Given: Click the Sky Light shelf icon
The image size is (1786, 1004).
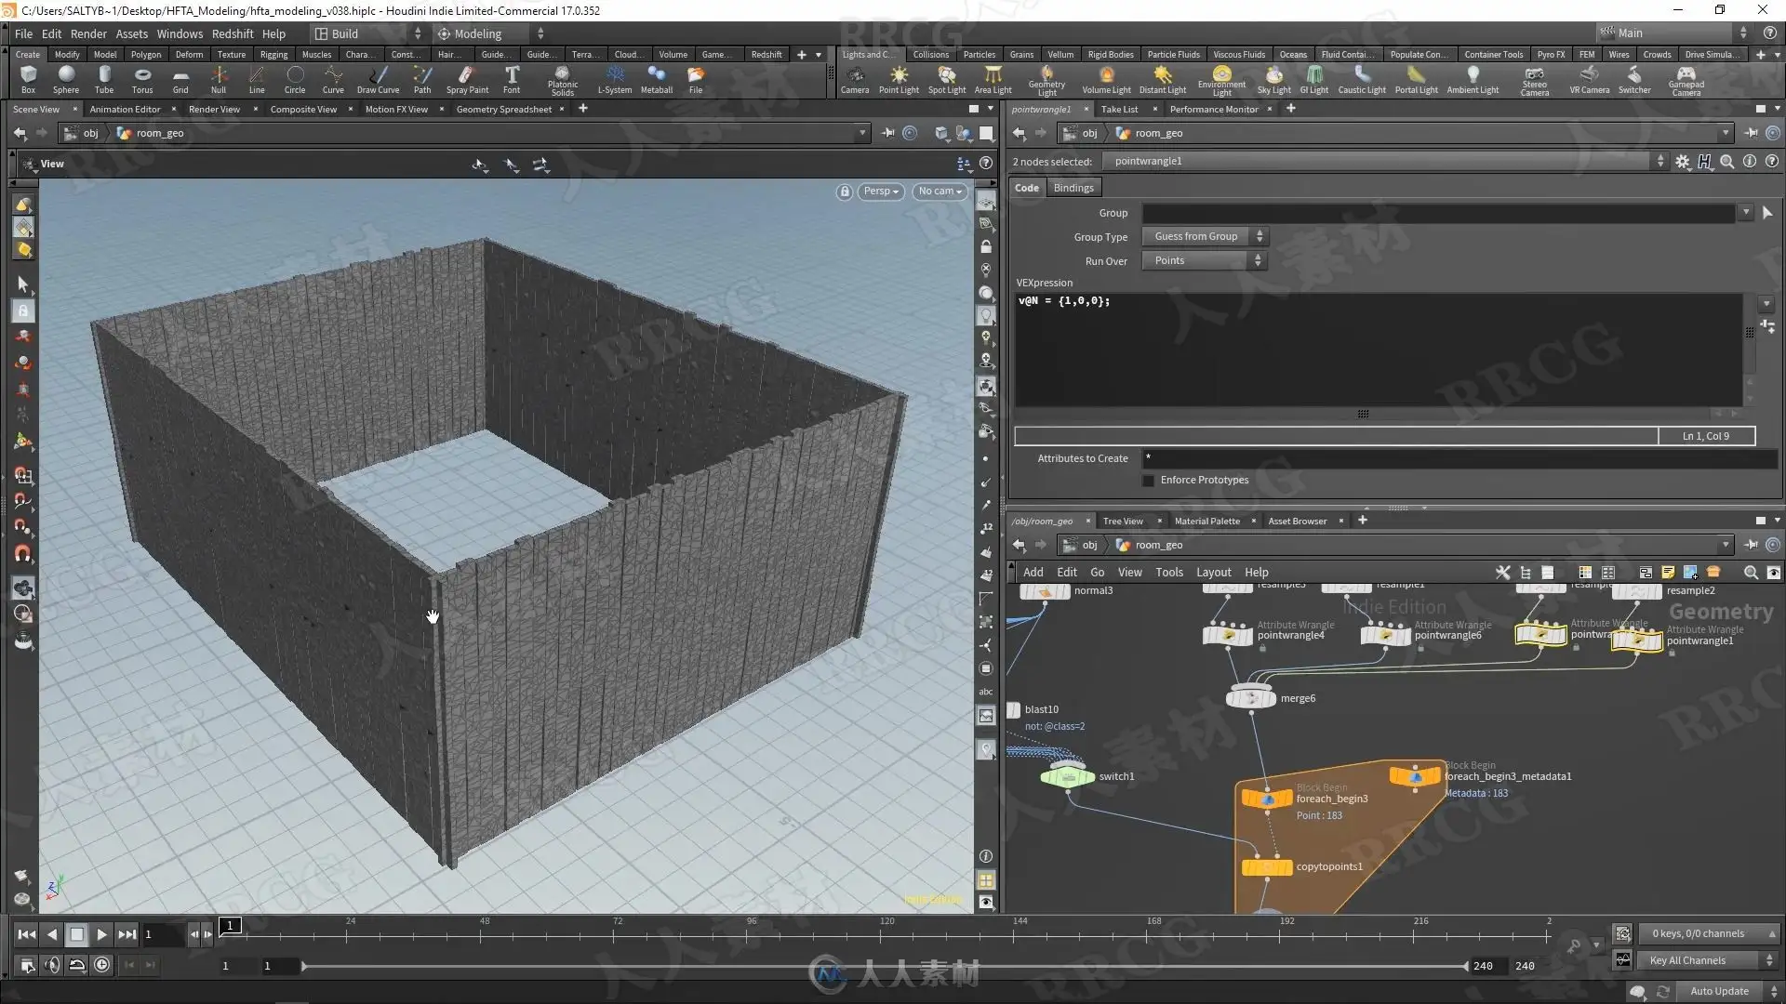Looking at the screenshot, I should pos(1273,78).
